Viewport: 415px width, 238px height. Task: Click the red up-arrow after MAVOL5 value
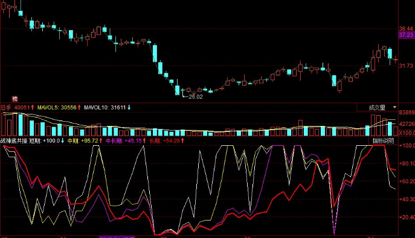point(79,107)
